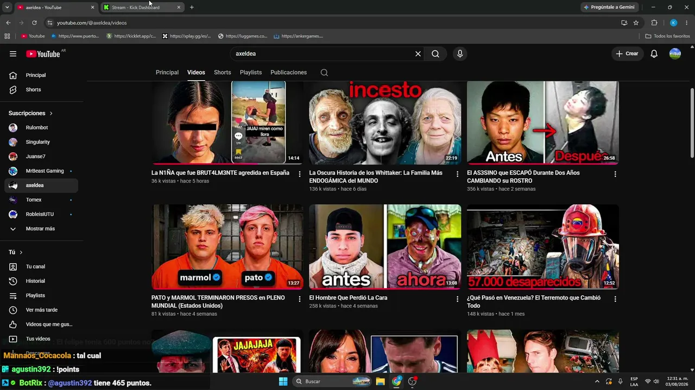Open the Chrome three-dot menu
Image resolution: width=695 pixels, height=390 pixels.
tap(687, 23)
